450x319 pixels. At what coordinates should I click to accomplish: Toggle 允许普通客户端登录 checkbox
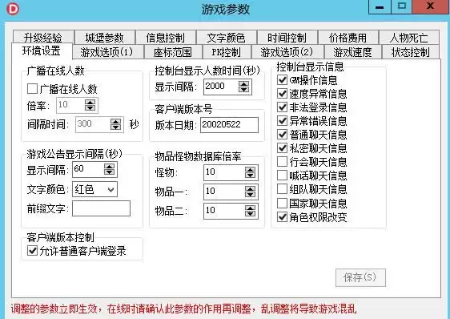click(33, 251)
